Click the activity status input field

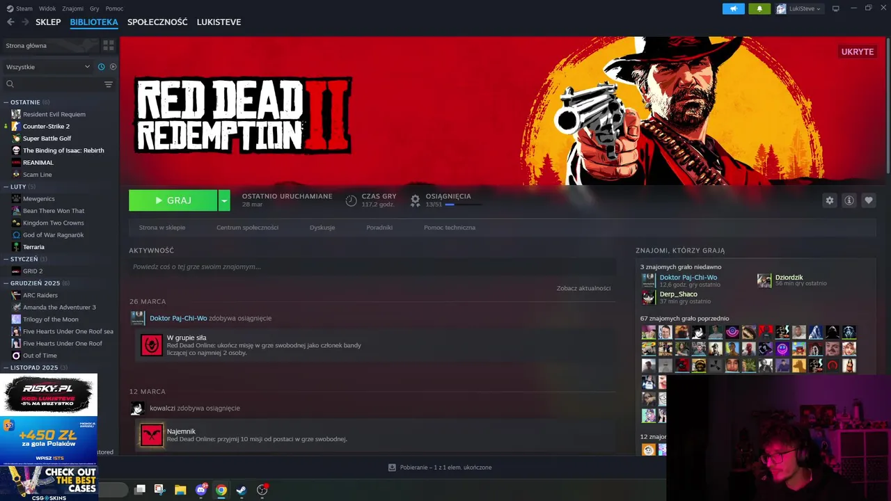click(x=372, y=267)
